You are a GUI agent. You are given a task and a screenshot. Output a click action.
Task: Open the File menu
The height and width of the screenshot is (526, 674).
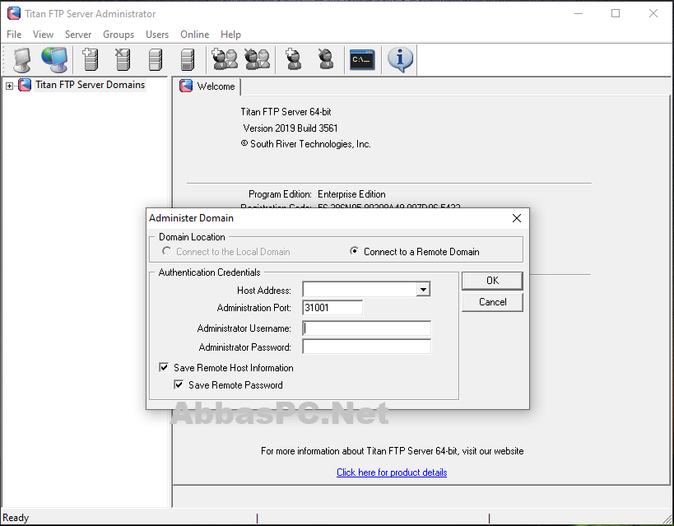coord(14,35)
